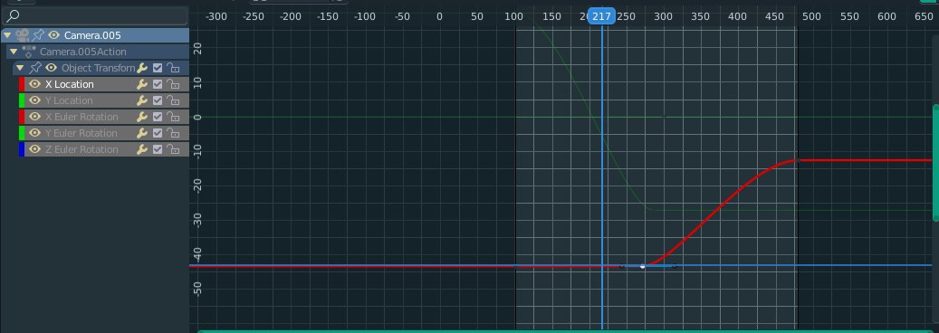939x333 pixels.
Task: Click frame 0 on the ruler
Action: coord(439,17)
